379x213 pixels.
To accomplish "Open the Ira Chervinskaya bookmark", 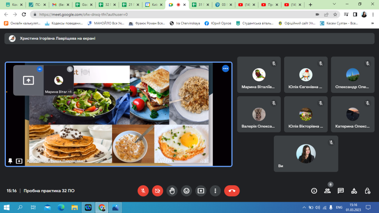I will [x=185, y=23].
